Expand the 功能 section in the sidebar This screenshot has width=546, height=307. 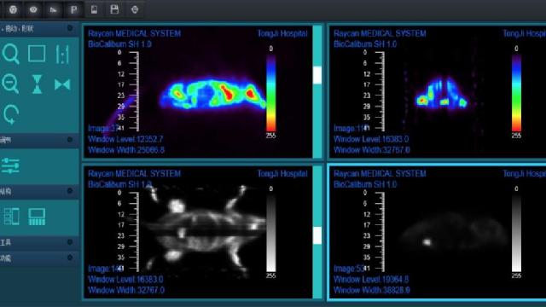tap(70, 258)
